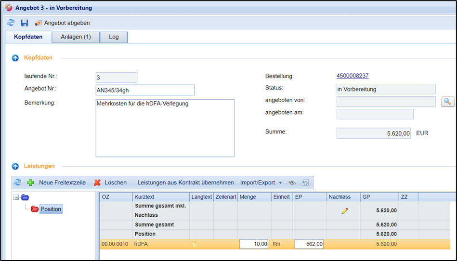Open the Import/Export dropdown

(x=261, y=183)
